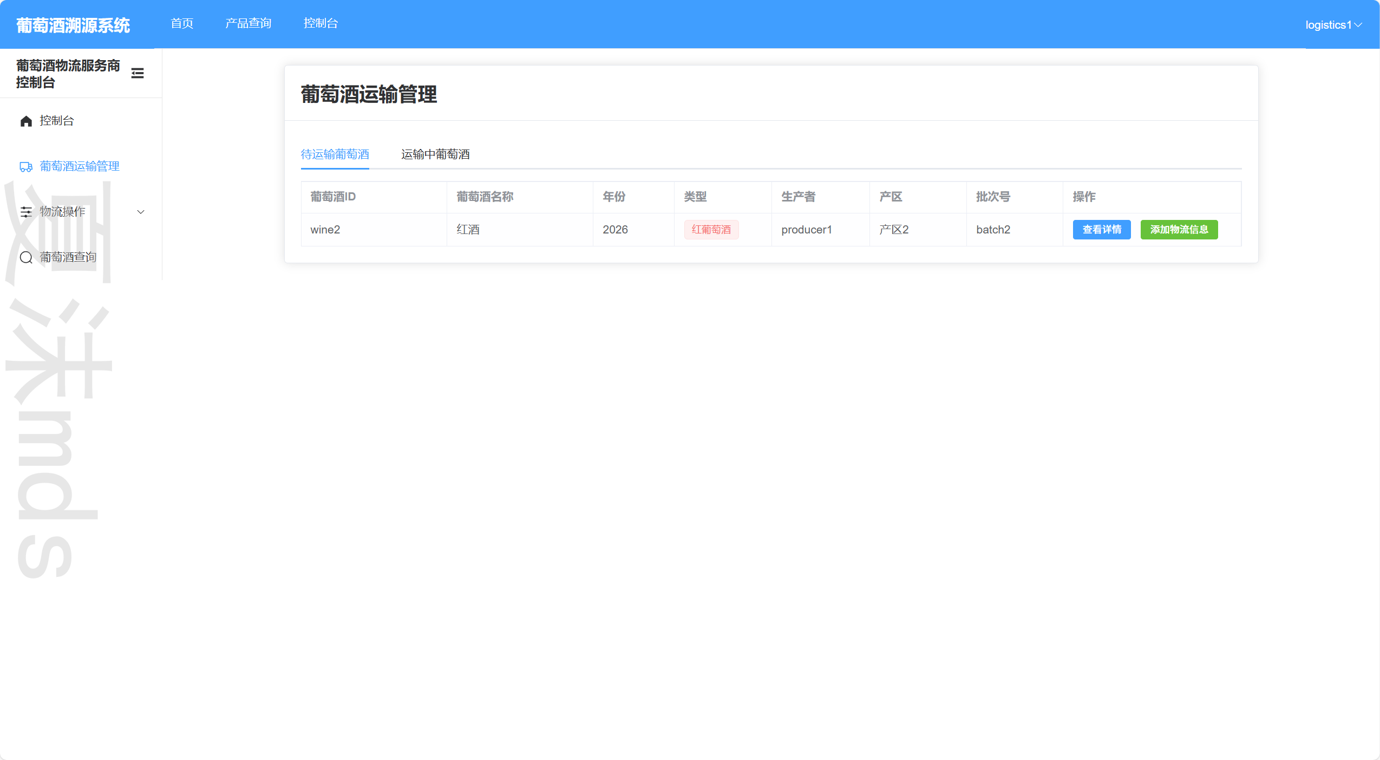Switch to the 运输中葡萄酒 tab

point(435,154)
